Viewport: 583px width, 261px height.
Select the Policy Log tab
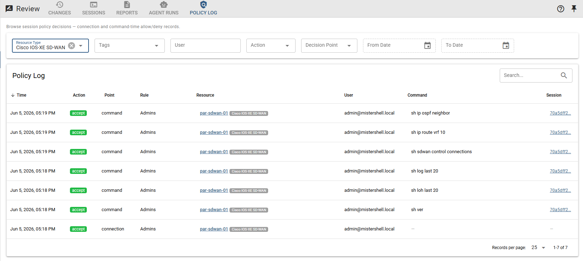click(203, 8)
